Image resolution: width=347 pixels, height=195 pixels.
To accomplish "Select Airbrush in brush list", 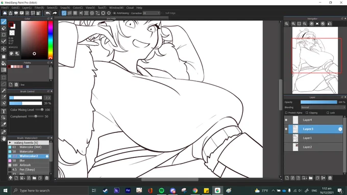I will (x=29, y=165).
